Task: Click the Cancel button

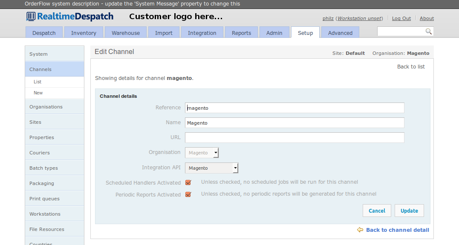Action: point(377,210)
